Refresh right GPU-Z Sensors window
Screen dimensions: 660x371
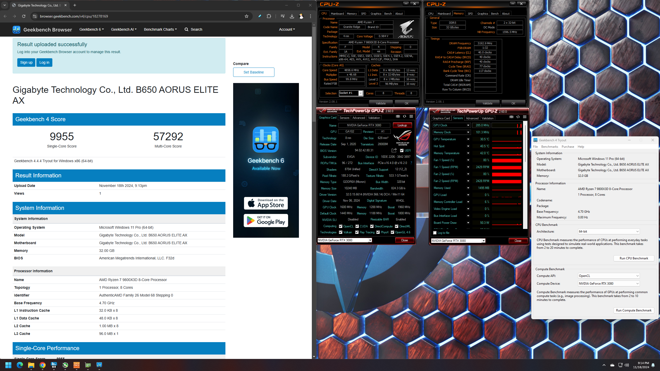(x=518, y=117)
